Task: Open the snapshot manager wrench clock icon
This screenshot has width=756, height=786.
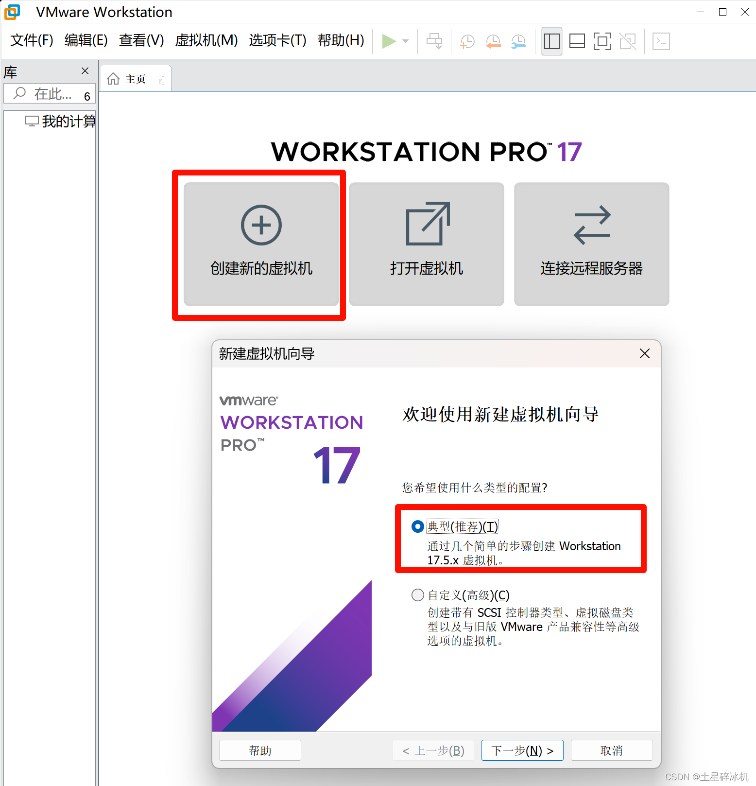Action: pyautogui.click(x=518, y=41)
